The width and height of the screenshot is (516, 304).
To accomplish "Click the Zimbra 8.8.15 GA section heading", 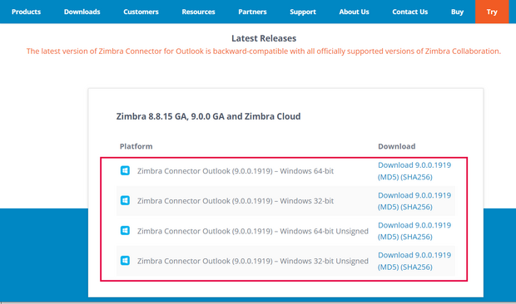I will point(208,116).
